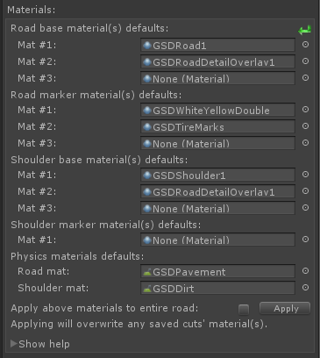Open object picker for physics Shoulder mat
The height and width of the screenshot is (358, 320).
(x=305, y=288)
